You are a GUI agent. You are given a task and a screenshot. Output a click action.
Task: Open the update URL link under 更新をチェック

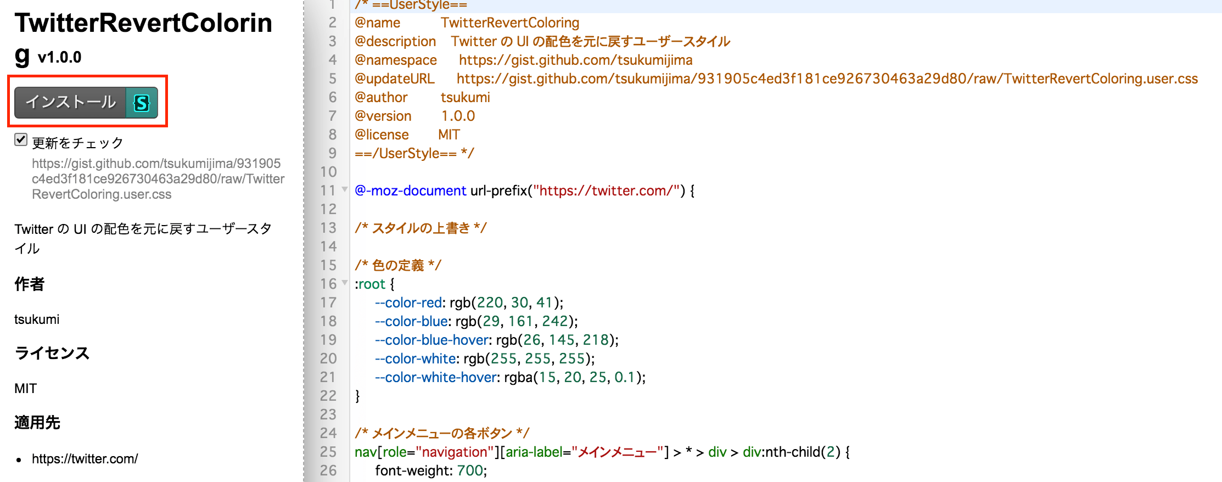(158, 179)
